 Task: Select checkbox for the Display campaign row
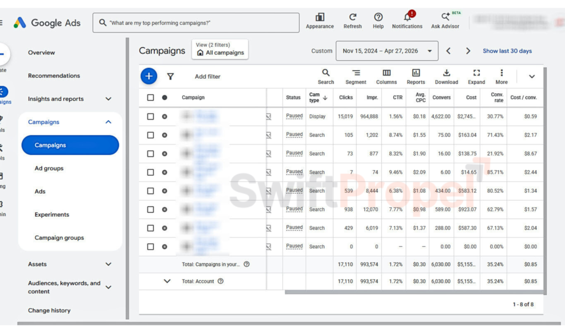[x=151, y=117]
